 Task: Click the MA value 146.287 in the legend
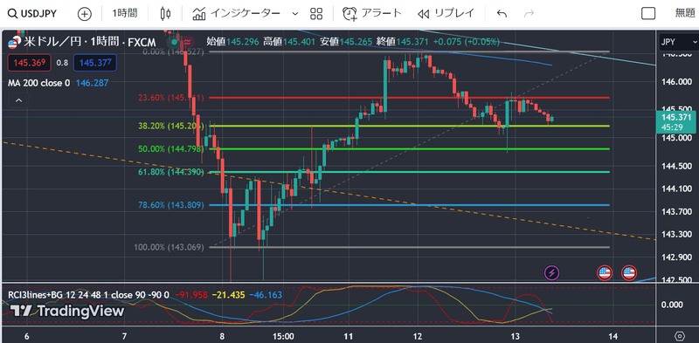pos(93,83)
